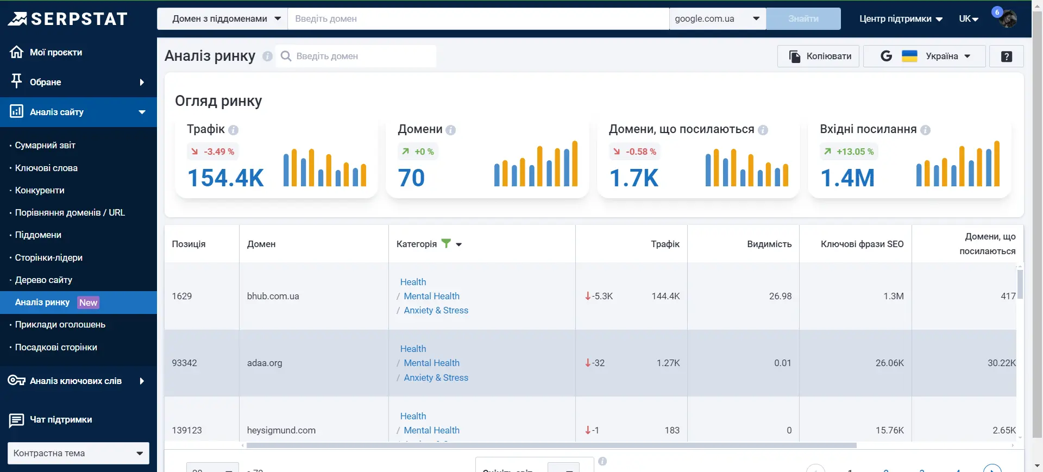Click the pin icon beside Обране
Image resolution: width=1043 pixels, height=472 pixels.
click(x=17, y=81)
